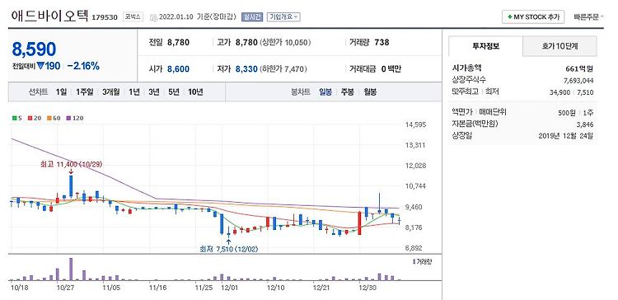Click the 액면가 value 500원
Screen dimensions: 618x300
click(x=566, y=113)
